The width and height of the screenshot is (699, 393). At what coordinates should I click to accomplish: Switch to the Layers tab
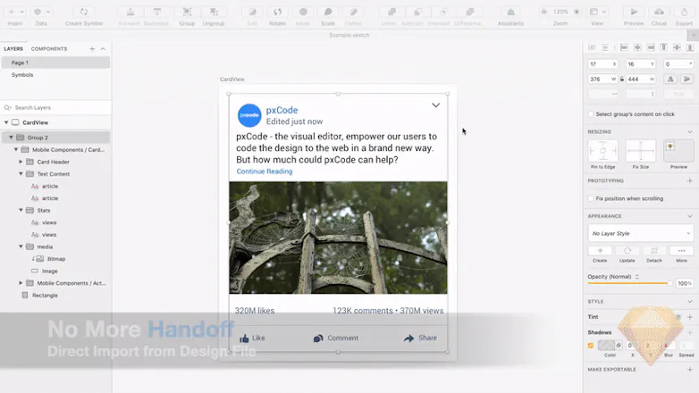pos(13,49)
